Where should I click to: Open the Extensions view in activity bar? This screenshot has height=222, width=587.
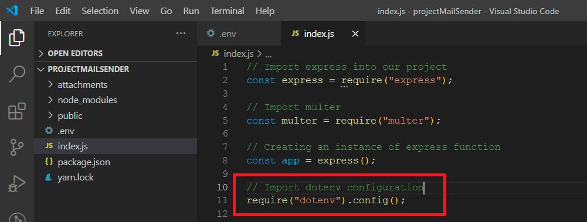pyautogui.click(x=17, y=111)
